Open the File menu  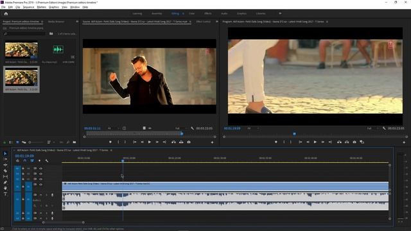(x=3, y=7)
